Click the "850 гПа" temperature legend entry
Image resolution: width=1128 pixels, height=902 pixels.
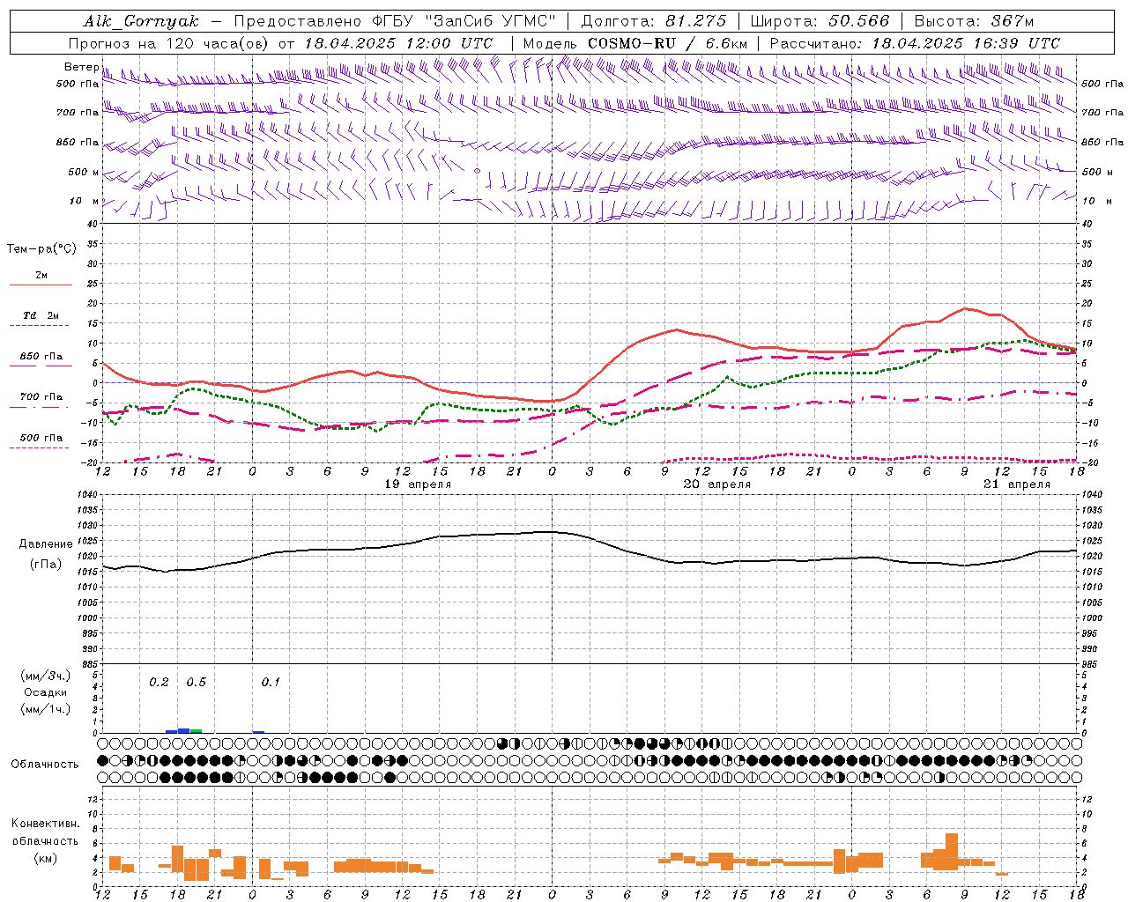41,357
